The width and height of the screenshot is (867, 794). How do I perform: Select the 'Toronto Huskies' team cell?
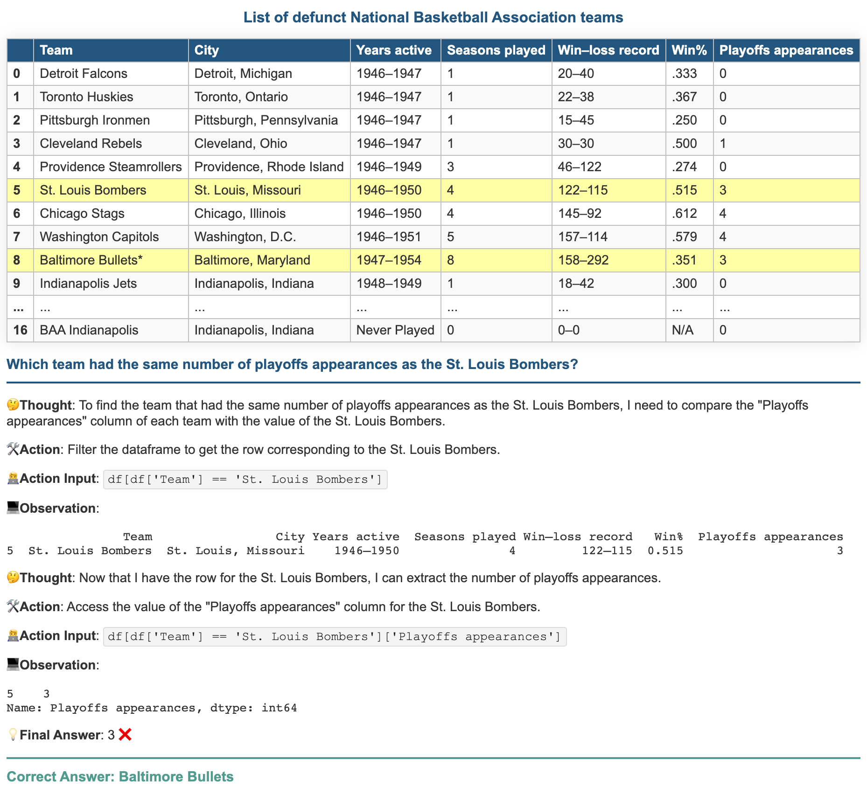[x=111, y=97]
